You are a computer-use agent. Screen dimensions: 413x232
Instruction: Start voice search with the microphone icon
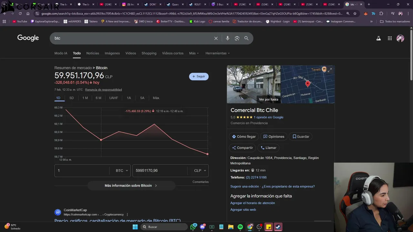(x=227, y=38)
